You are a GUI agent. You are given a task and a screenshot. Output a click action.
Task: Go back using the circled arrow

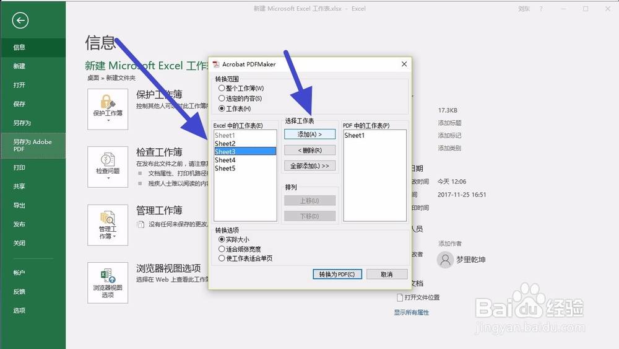coord(20,20)
